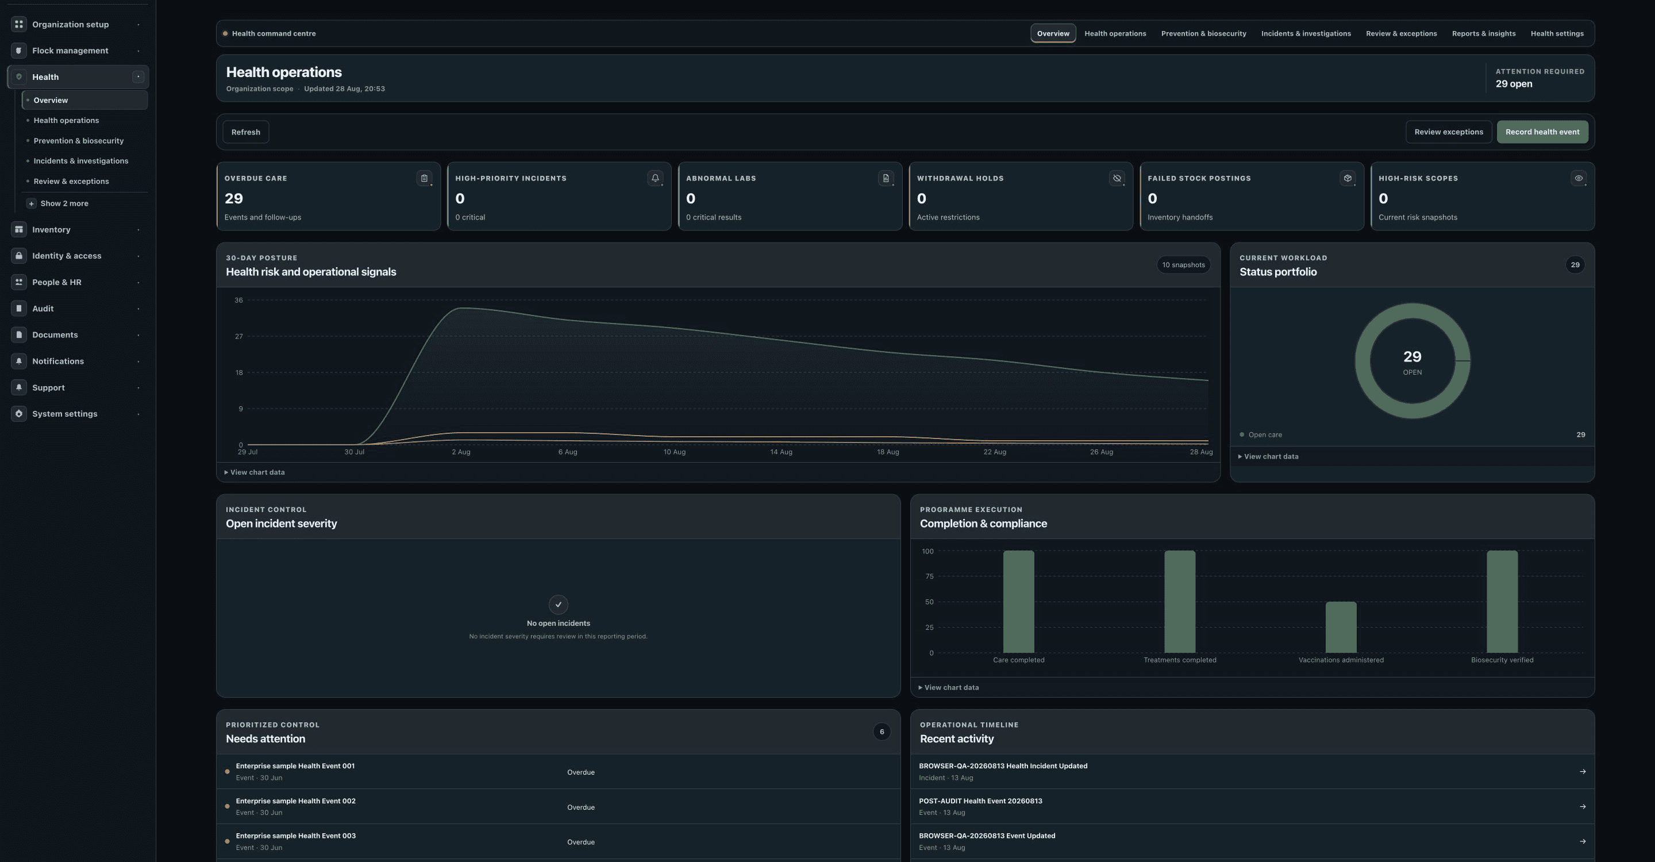This screenshot has width=1655, height=862.
Task: Click the document icon on Abnormal Labs card
Action: [x=886, y=179]
